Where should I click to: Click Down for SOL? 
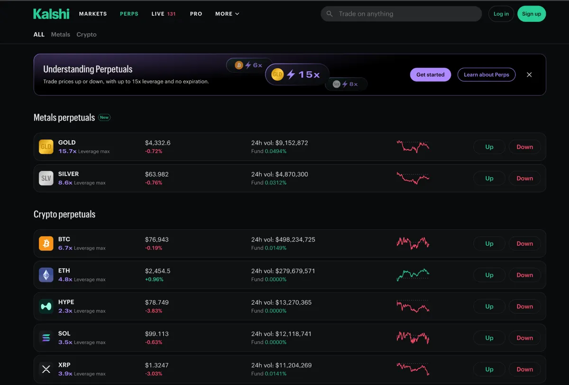click(525, 338)
